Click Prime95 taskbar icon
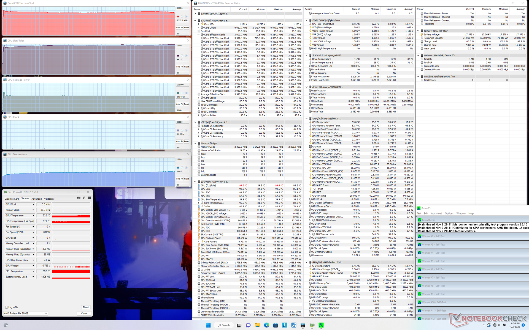This screenshot has height=330, width=529. pyautogui.click(x=321, y=325)
